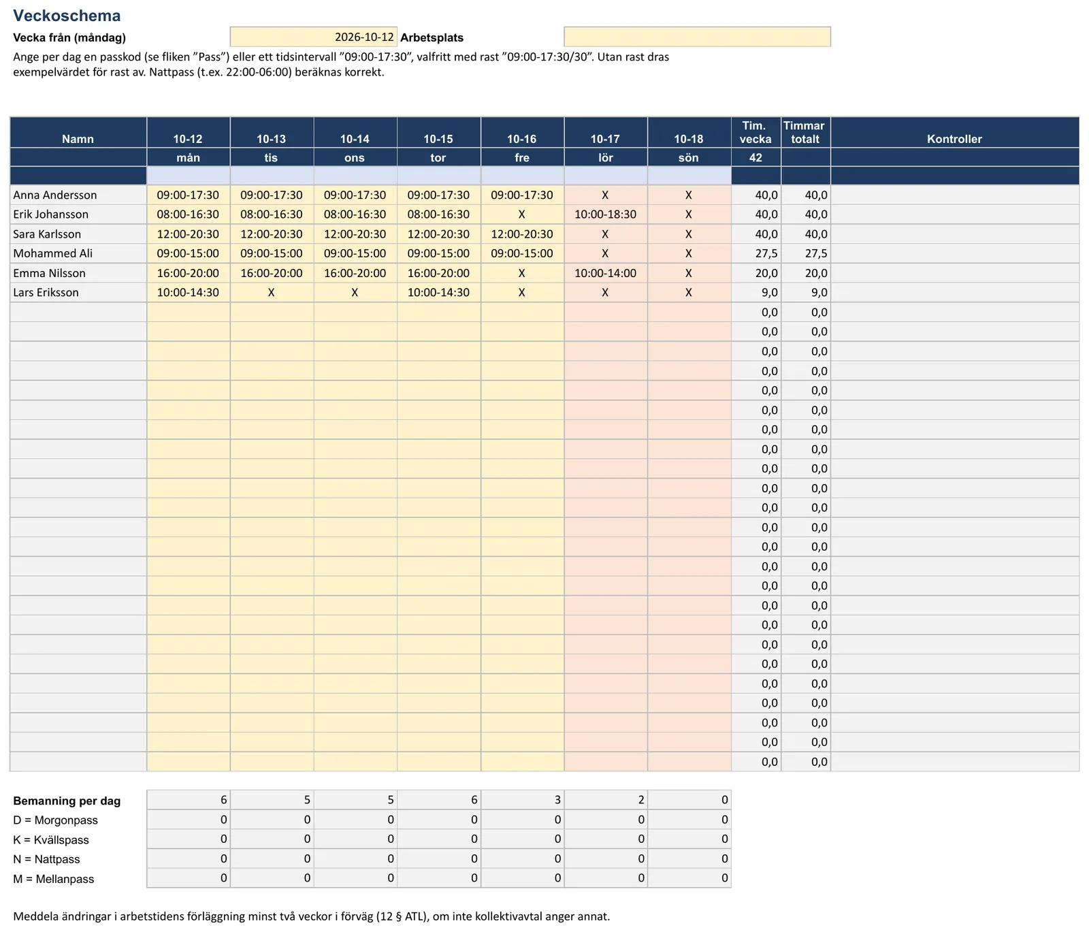Viewport: 1089px width, 932px height.
Task: Click the week number cell 42
Action: [756, 157]
